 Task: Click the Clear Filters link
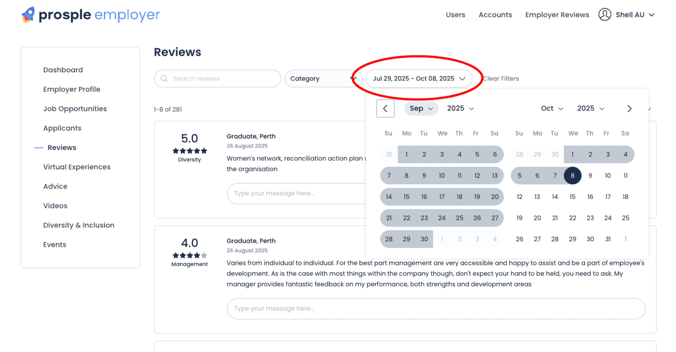pos(501,79)
